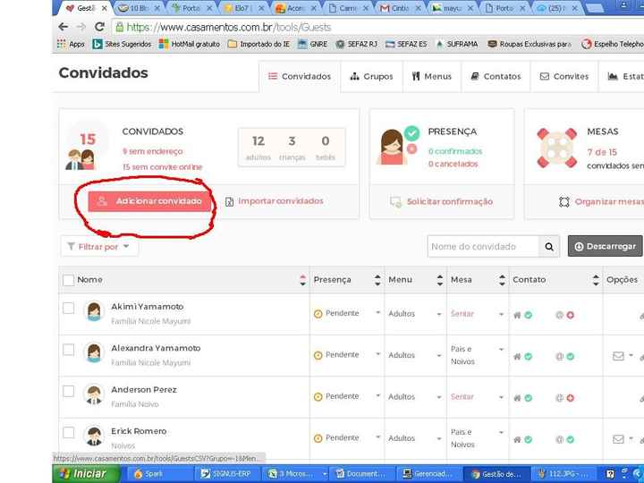
Task: Switch to the Grupos tab
Action: [372, 76]
